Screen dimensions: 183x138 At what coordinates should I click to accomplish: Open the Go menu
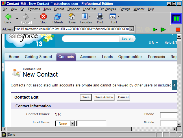[22, 9]
